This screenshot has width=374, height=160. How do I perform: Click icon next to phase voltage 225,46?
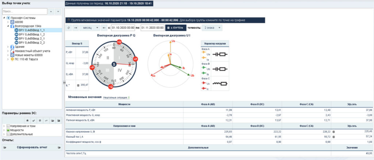[334, 131]
